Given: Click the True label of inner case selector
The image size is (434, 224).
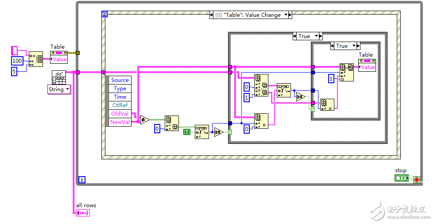Looking at the screenshot, I should (x=342, y=46).
